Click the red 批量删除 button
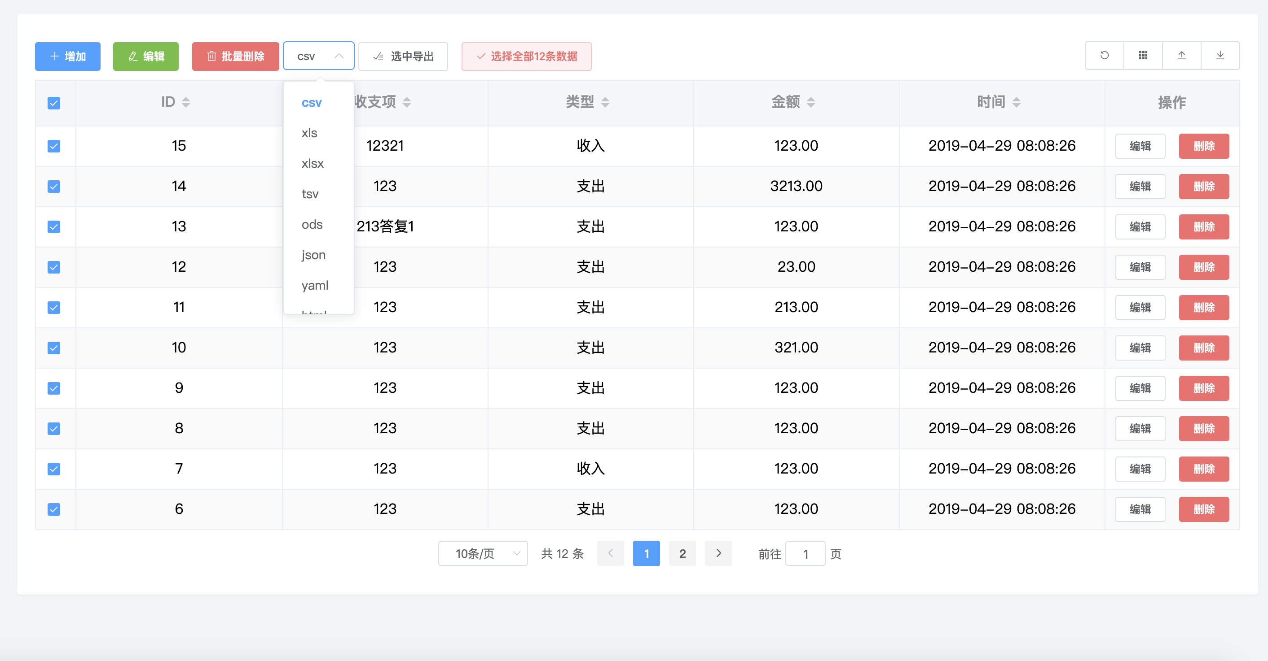This screenshot has width=1268, height=661. pyautogui.click(x=235, y=57)
